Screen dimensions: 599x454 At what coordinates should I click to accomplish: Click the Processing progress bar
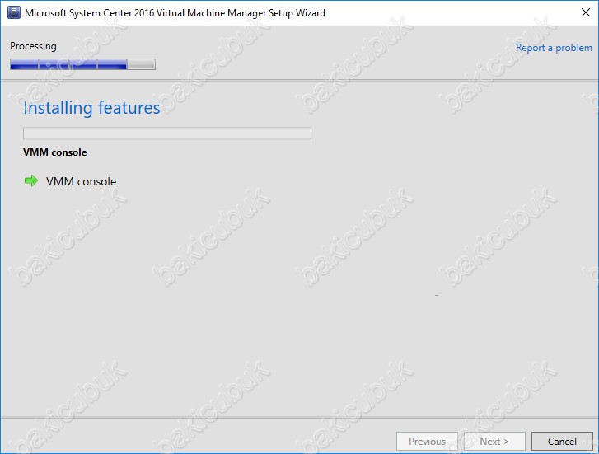[x=82, y=64]
